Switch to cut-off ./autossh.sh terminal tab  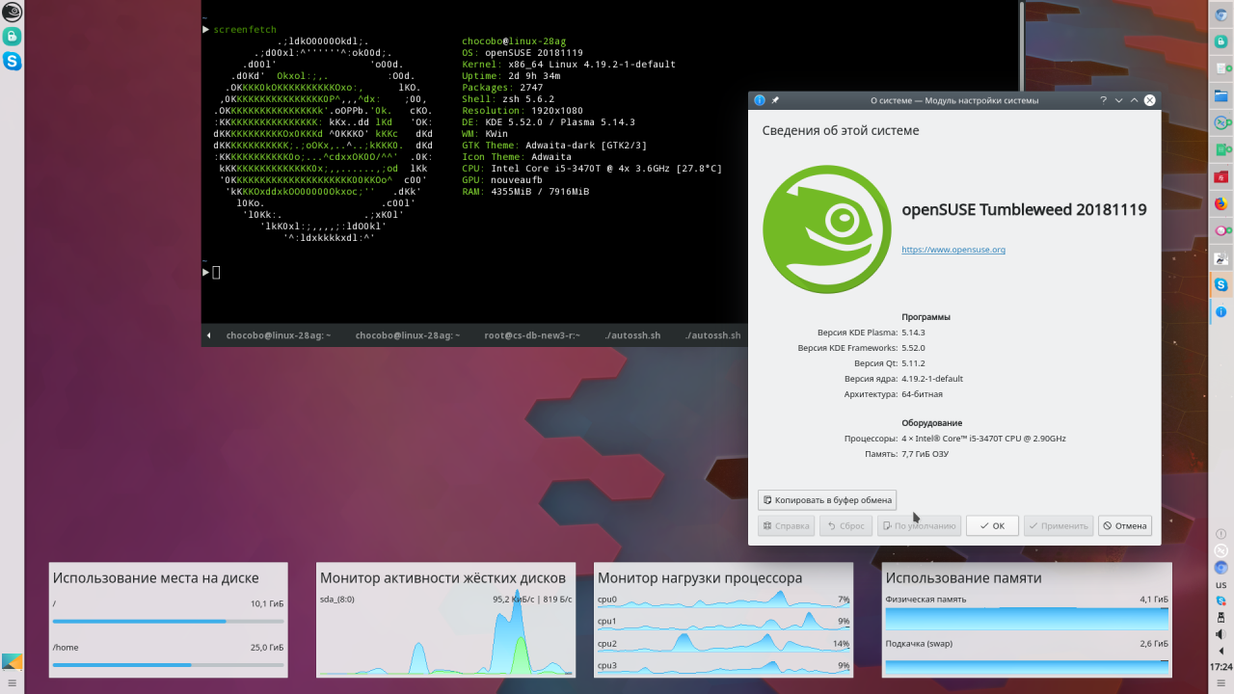(x=712, y=335)
